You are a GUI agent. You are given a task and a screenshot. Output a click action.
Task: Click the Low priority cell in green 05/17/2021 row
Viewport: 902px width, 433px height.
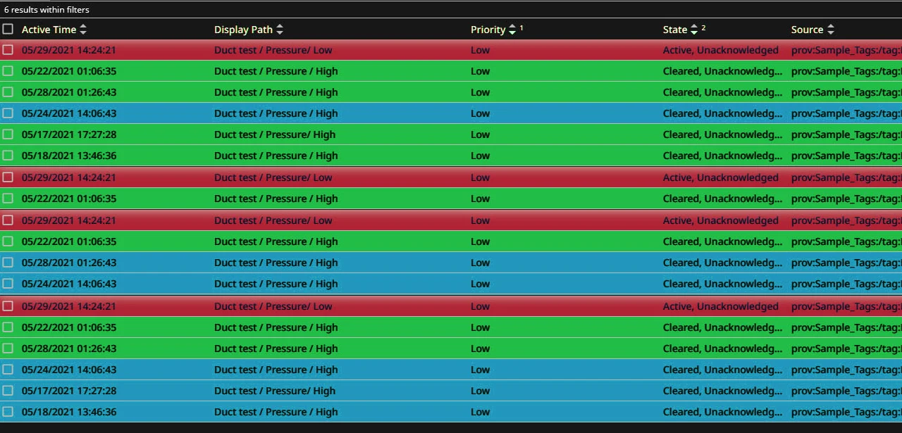click(480, 134)
